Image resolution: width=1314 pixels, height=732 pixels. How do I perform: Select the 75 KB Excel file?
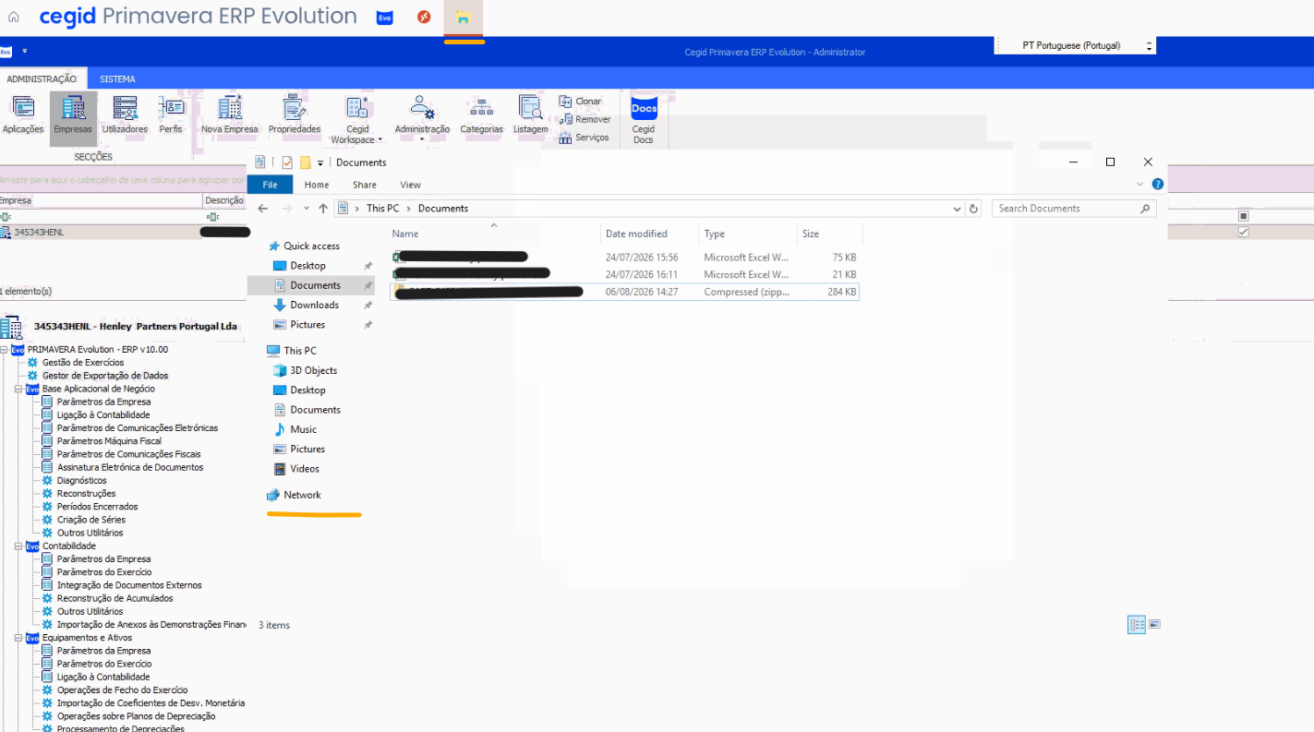tap(624, 258)
